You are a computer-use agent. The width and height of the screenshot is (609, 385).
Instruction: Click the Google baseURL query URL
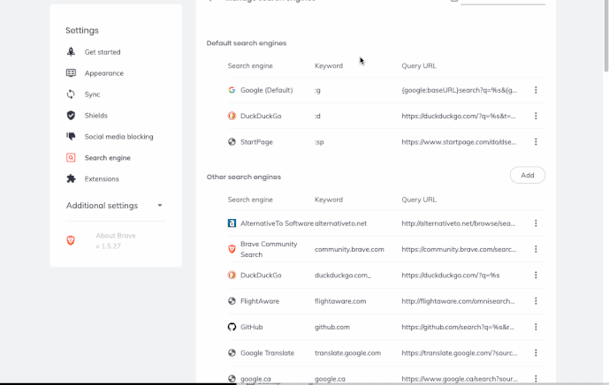[x=460, y=90]
